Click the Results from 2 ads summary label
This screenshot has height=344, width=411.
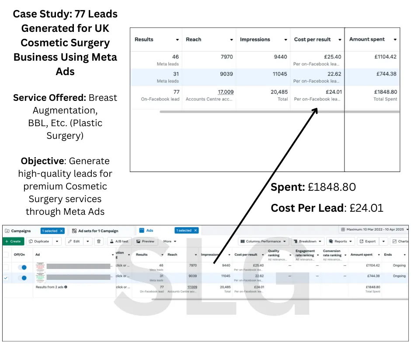tap(49, 287)
